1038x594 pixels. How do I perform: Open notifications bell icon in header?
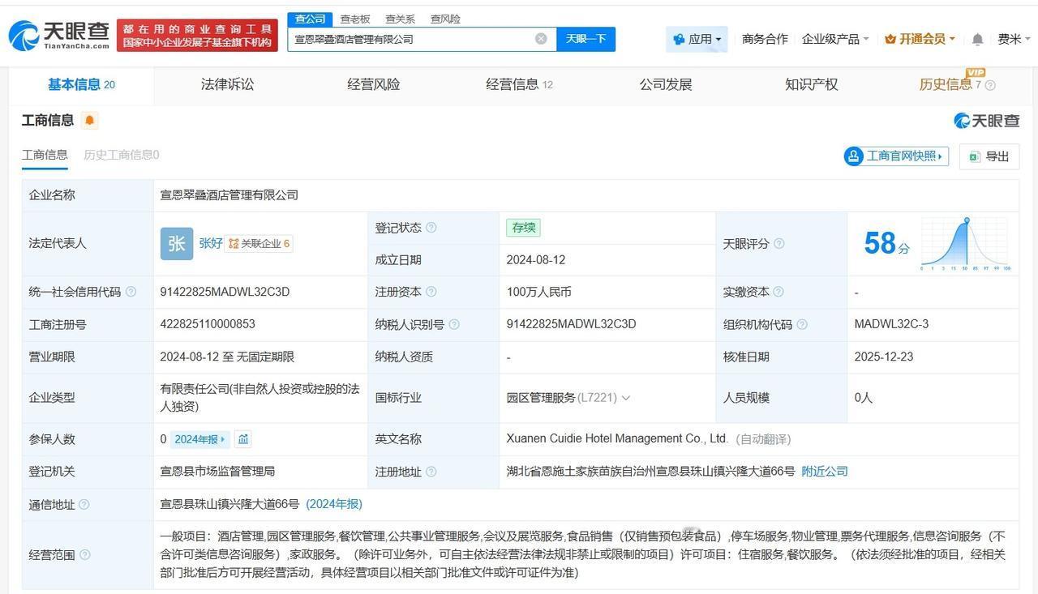click(978, 39)
